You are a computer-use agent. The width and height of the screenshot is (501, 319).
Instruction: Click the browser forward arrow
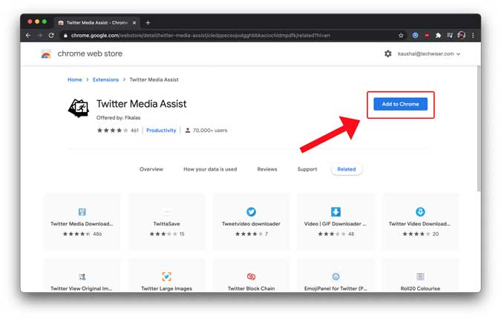point(39,36)
